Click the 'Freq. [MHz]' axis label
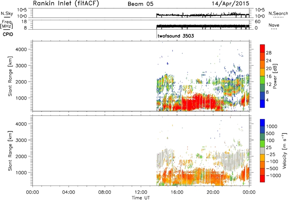The width and height of the screenshot is (288, 200). 7,24
